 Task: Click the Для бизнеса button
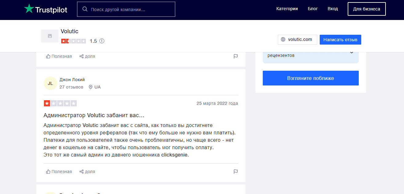coord(366,9)
